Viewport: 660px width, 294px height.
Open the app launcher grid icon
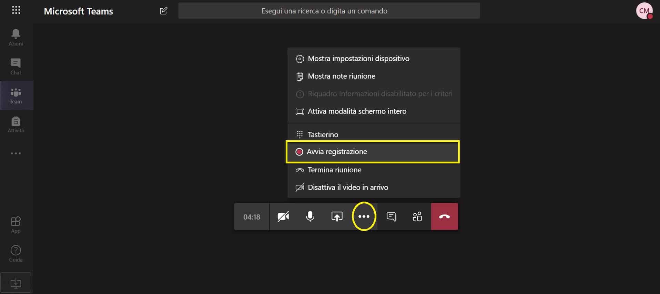tap(16, 10)
